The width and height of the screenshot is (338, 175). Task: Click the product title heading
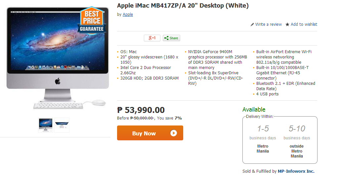183,5
